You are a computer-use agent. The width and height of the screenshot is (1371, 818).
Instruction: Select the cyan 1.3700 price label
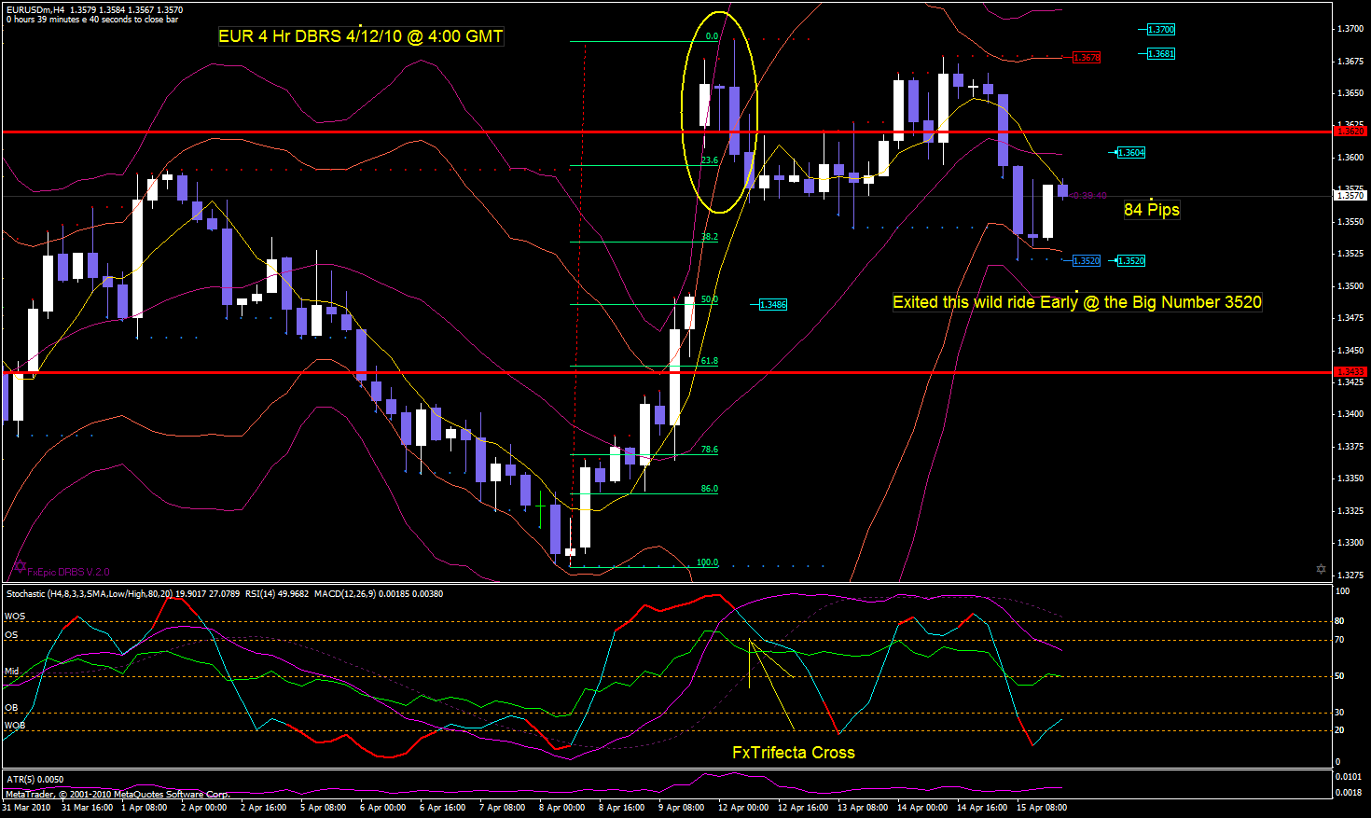pos(1160,30)
